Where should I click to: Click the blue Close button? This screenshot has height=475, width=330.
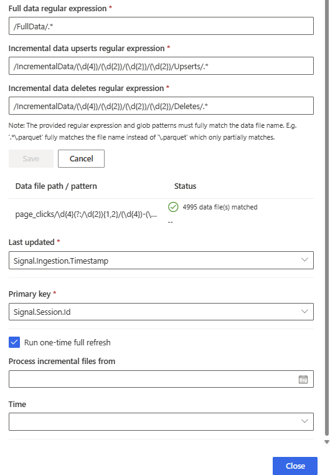295,466
